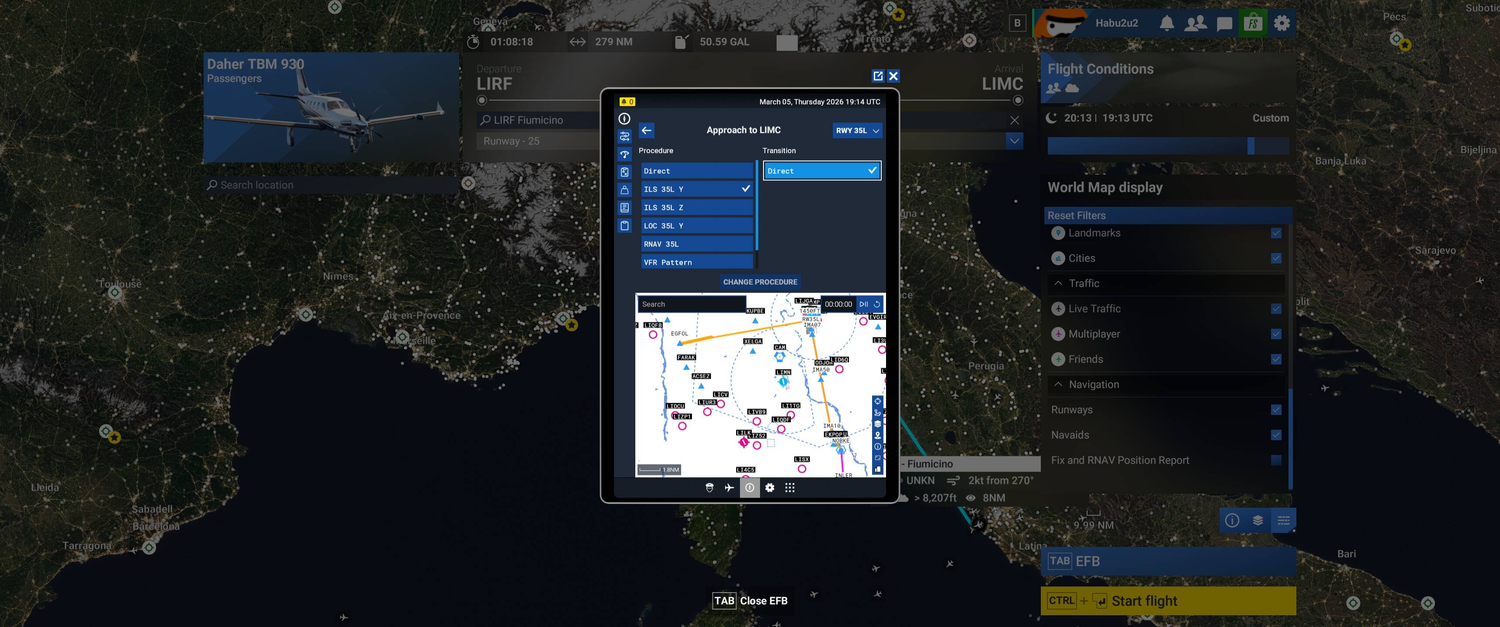This screenshot has width=1500, height=627.
Task: Click the map layers icon in EFB map
Action: (x=877, y=424)
